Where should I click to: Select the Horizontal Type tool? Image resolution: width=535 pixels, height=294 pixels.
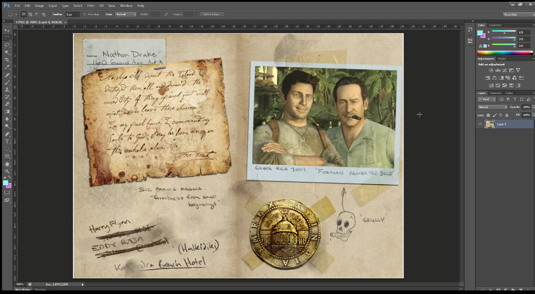click(x=7, y=141)
